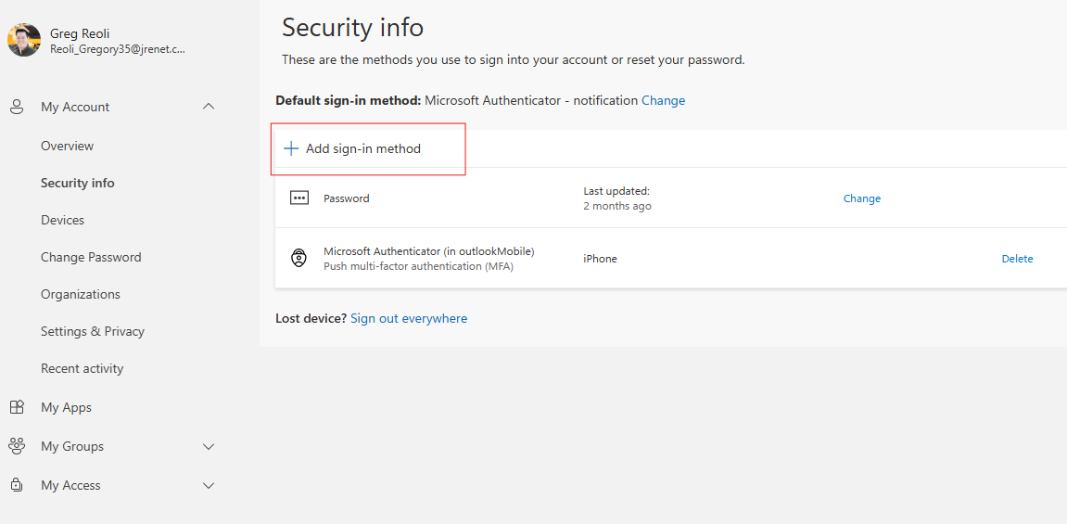Click Sign out everywhere link

(409, 318)
